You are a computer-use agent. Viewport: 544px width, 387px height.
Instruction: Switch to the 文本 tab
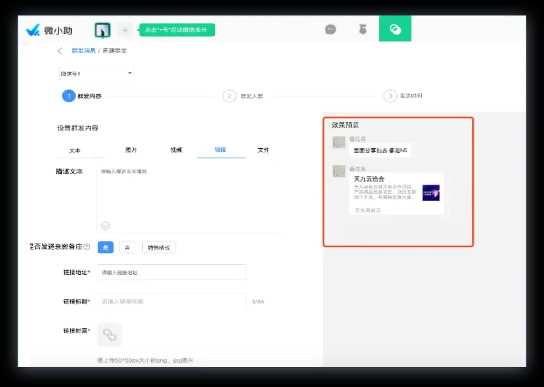[x=75, y=150]
